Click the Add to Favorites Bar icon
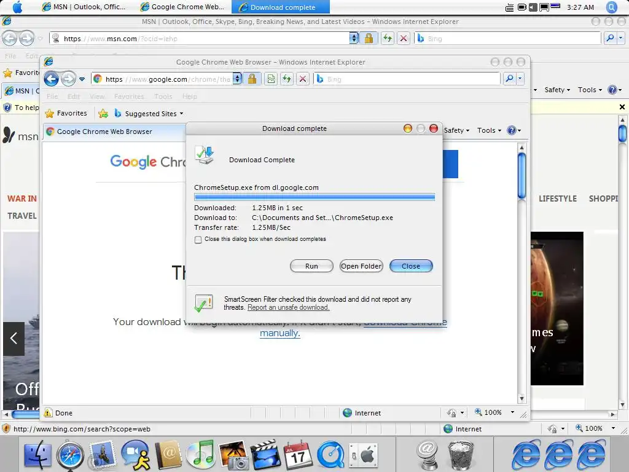Image resolution: width=629 pixels, height=472 pixels. click(103, 114)
